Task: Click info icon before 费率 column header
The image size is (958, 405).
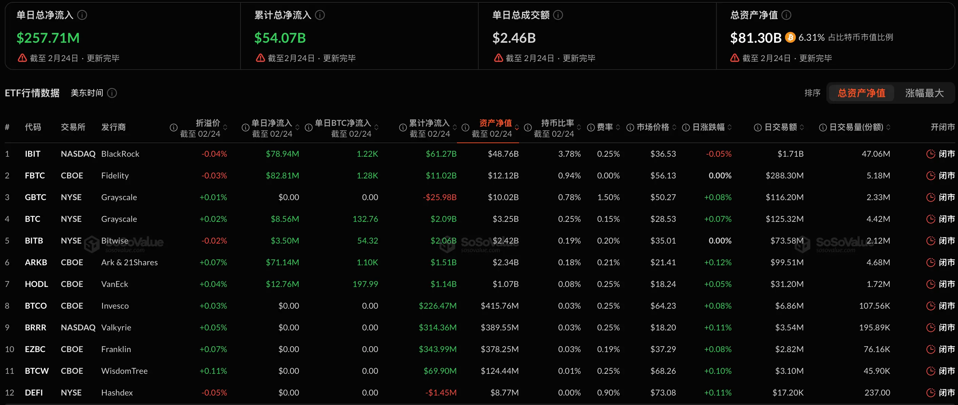Action: [x=591, y=128]
